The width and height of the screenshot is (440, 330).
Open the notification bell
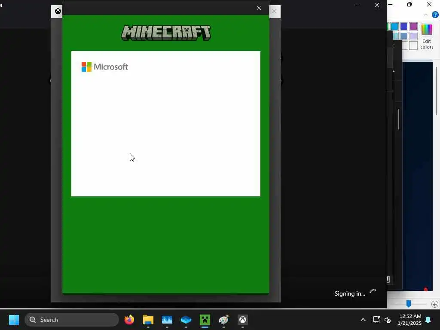pyautogui.click(x=428, y=320)
